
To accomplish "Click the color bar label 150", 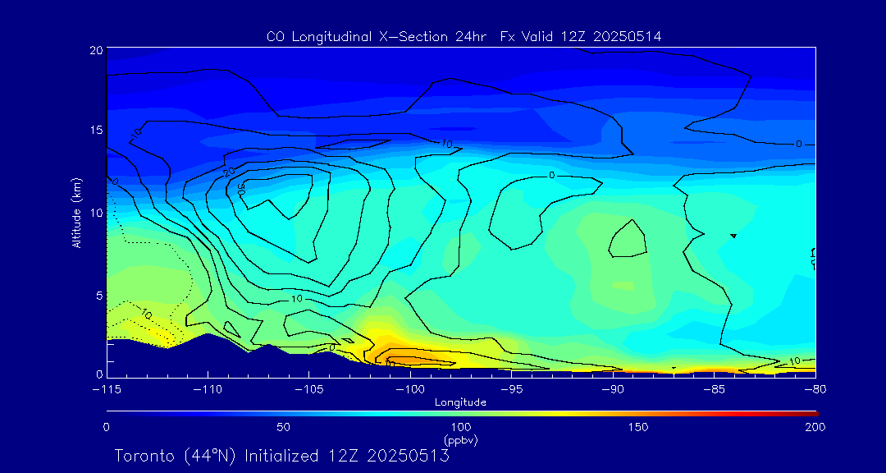I will (x=638, y=427).
